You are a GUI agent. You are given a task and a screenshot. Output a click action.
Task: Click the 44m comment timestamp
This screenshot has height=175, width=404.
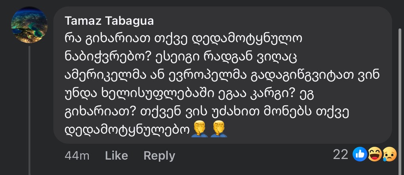click(77, 156)
